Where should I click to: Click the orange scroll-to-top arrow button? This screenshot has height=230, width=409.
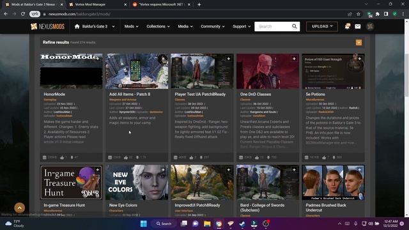pyautogui.click(x=20, y=208)
